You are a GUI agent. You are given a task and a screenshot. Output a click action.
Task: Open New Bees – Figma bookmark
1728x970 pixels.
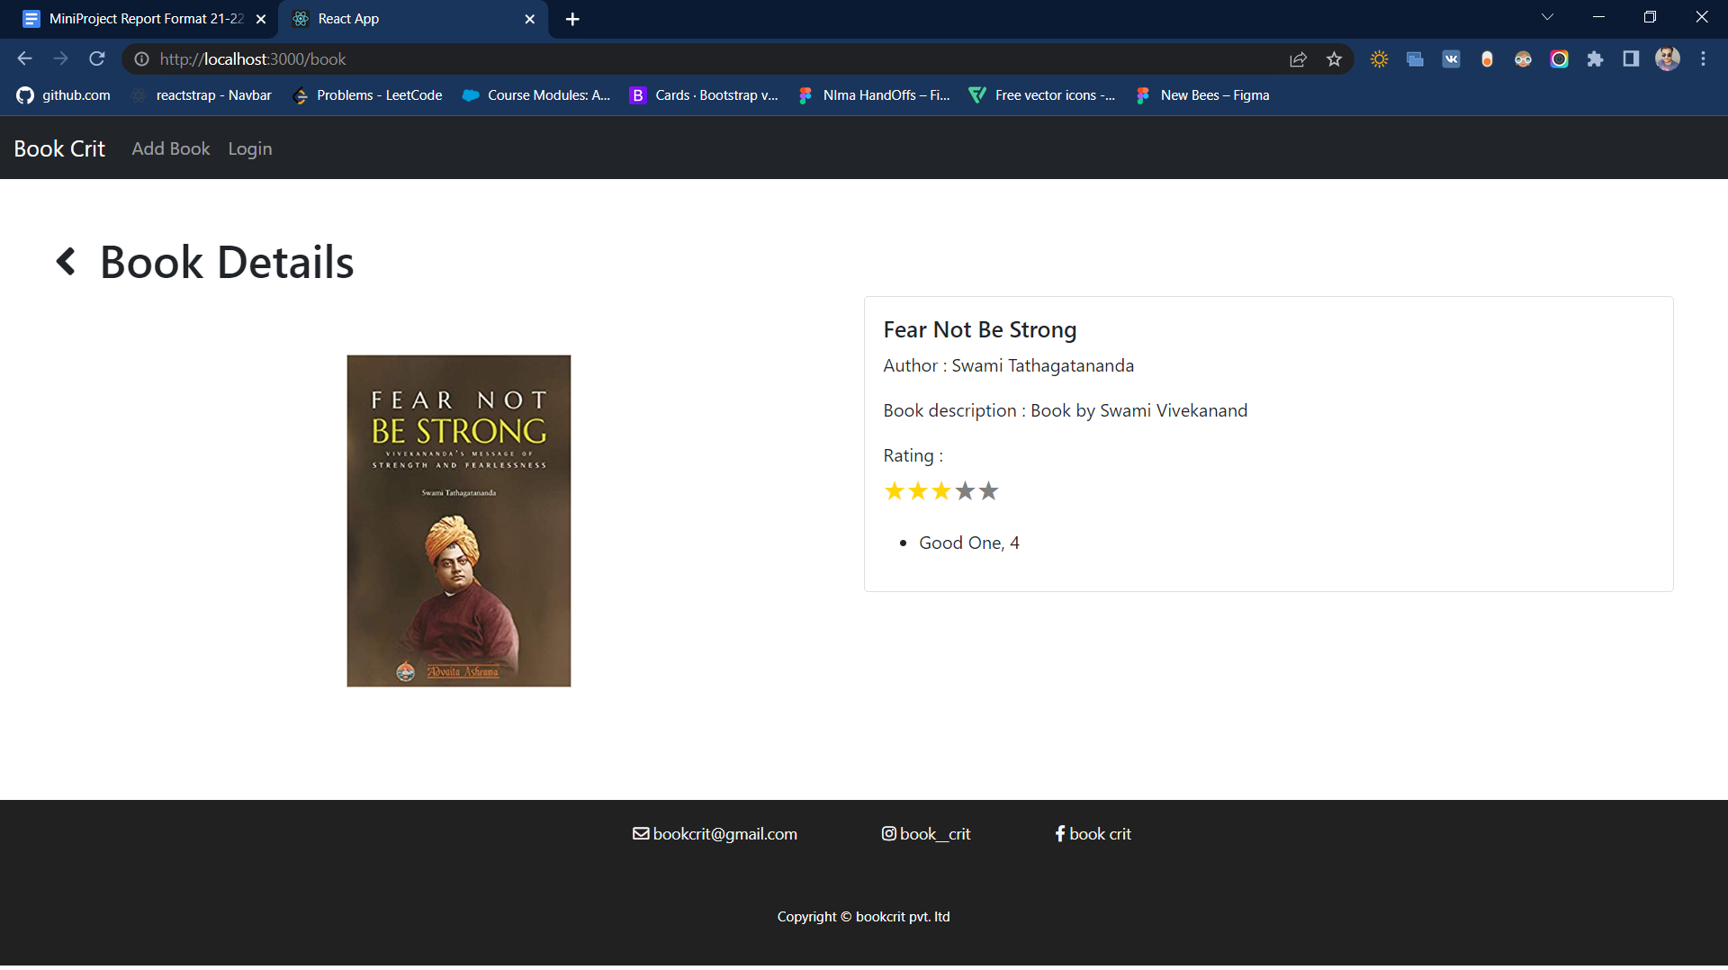coord(1202,95)
